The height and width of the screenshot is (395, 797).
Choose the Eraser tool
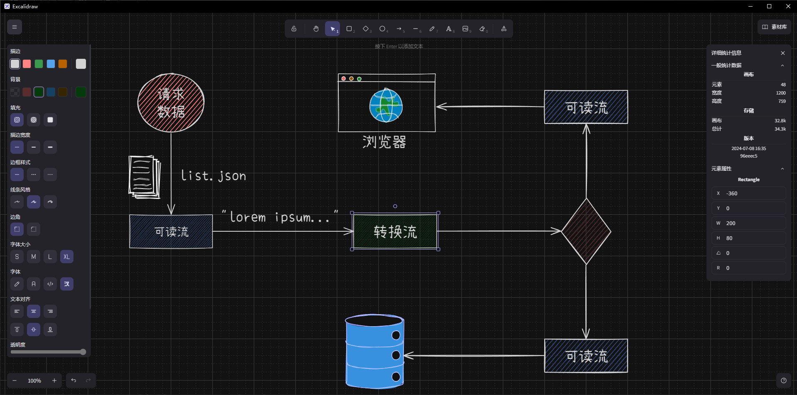(482, 29)
